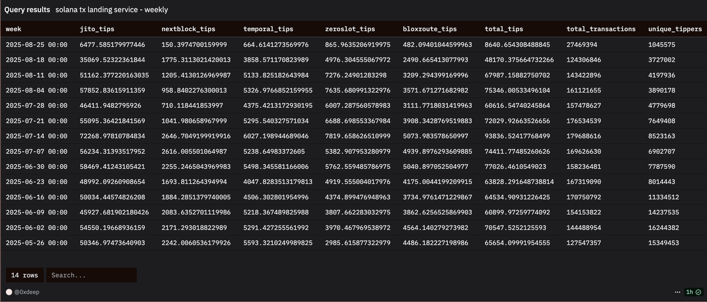Click bloxroute_tips value 5073.983578650997
The width and height of the screenshot is (707, 302).
tap(436, 136)
